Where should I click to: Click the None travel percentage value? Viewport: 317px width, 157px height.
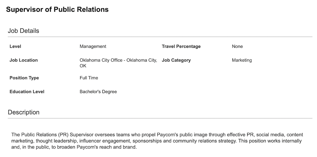[237, 47]
